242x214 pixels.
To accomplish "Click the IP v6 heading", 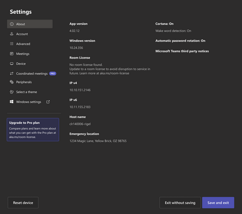I will click(x=73, y=100).
